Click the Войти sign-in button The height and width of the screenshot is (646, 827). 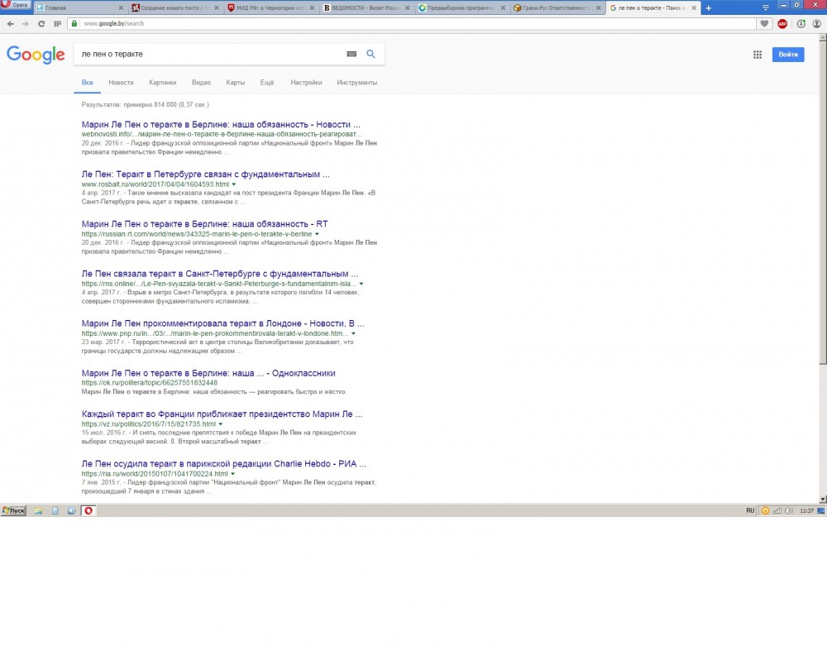[x=788, y=55]
